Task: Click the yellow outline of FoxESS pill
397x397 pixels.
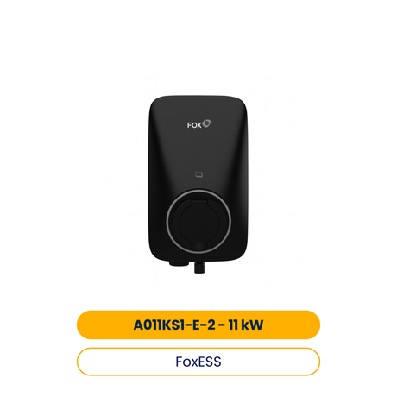Action: click(x=198, y=348)
